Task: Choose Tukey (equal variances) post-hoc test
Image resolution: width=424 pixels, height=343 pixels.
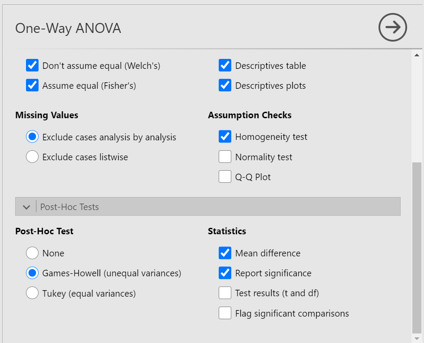Action: (32, 293)
